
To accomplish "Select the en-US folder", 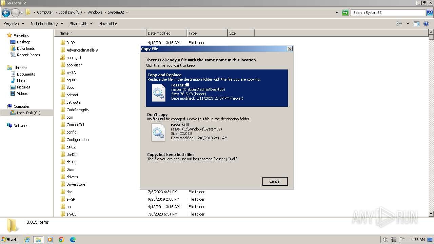I will point(71,214).
